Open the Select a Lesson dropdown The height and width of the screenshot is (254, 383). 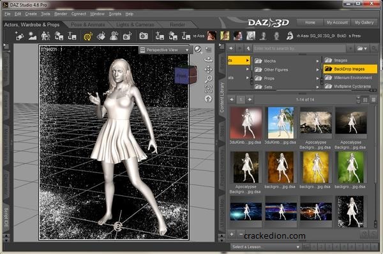(266, 247)
